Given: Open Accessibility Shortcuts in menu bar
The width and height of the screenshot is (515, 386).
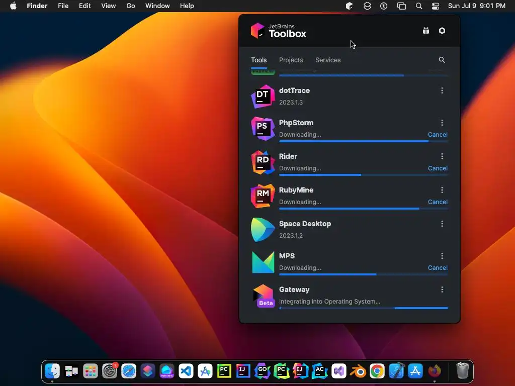Looking at the screenshot, I should 384,6.
